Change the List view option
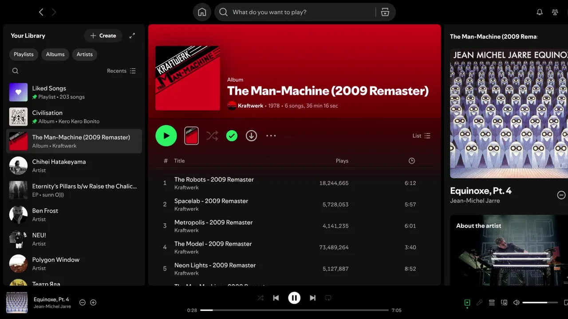The height and width of the screenshot is (319, 568). tap(422, 136)
